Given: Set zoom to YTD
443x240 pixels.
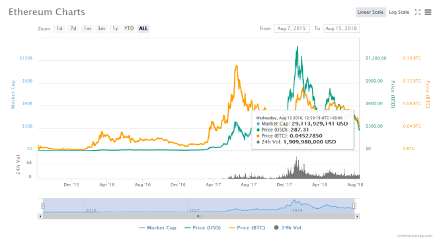Looking at the screenshot, I should (x=129, y=28).
